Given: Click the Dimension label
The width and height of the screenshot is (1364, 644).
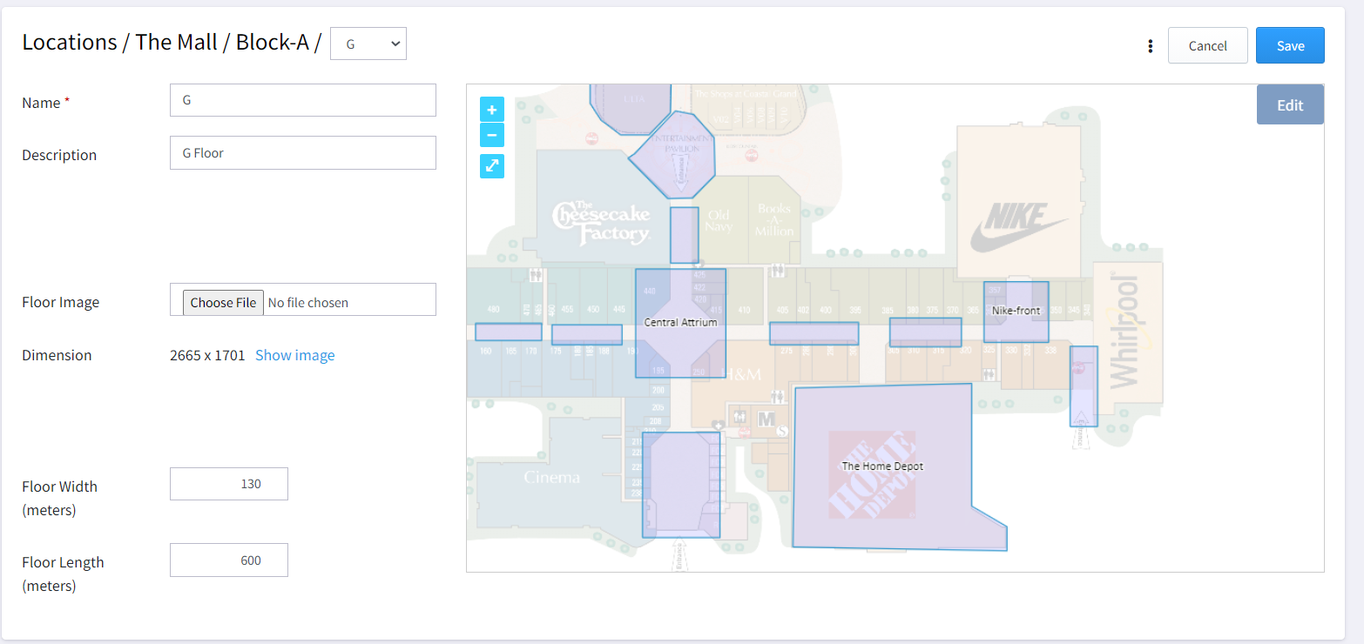Looking at the screenshot, I should coord(57,355).
